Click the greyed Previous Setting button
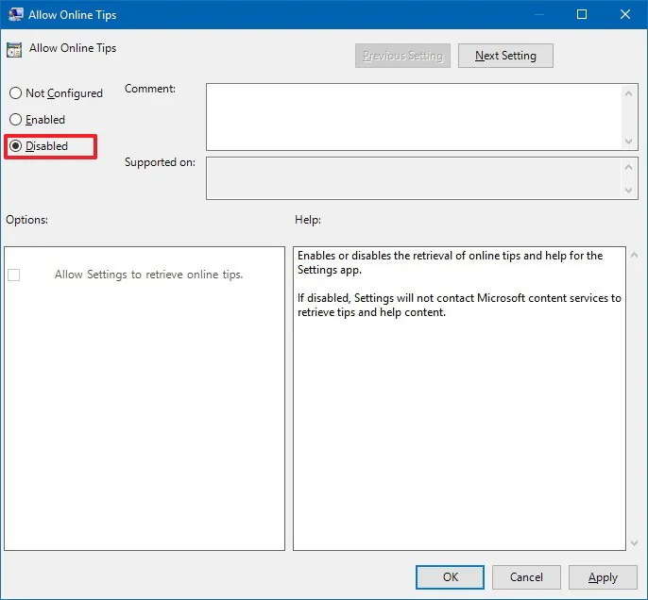648x600 pixels. [x=402, y=56]
